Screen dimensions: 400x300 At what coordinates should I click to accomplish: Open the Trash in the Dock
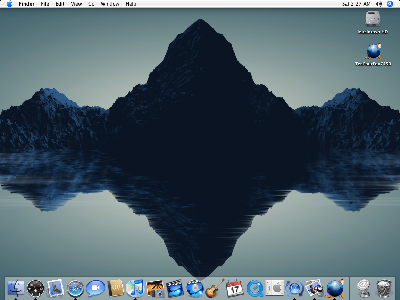[384, 288]
